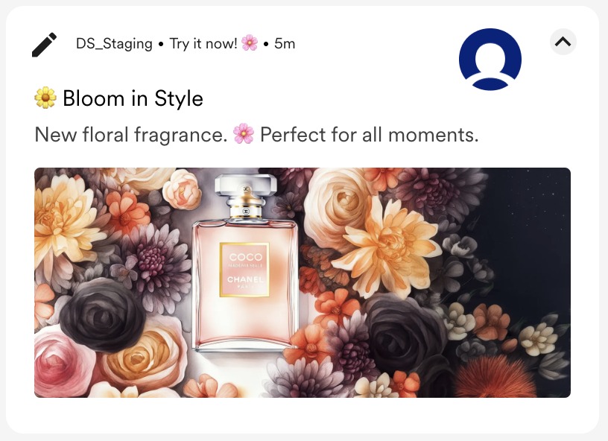Click the large black rose left of the bottle
Screen dimensions: 608x441
97,314
